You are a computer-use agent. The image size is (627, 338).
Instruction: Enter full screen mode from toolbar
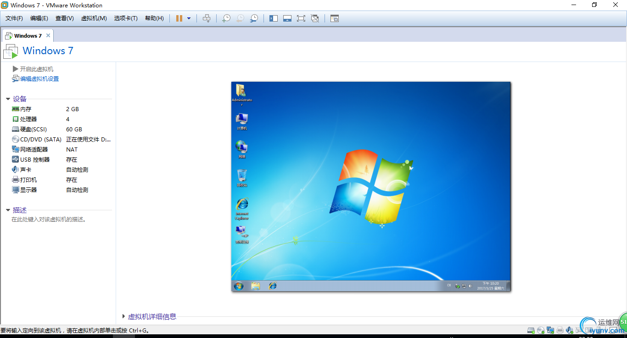301,18
